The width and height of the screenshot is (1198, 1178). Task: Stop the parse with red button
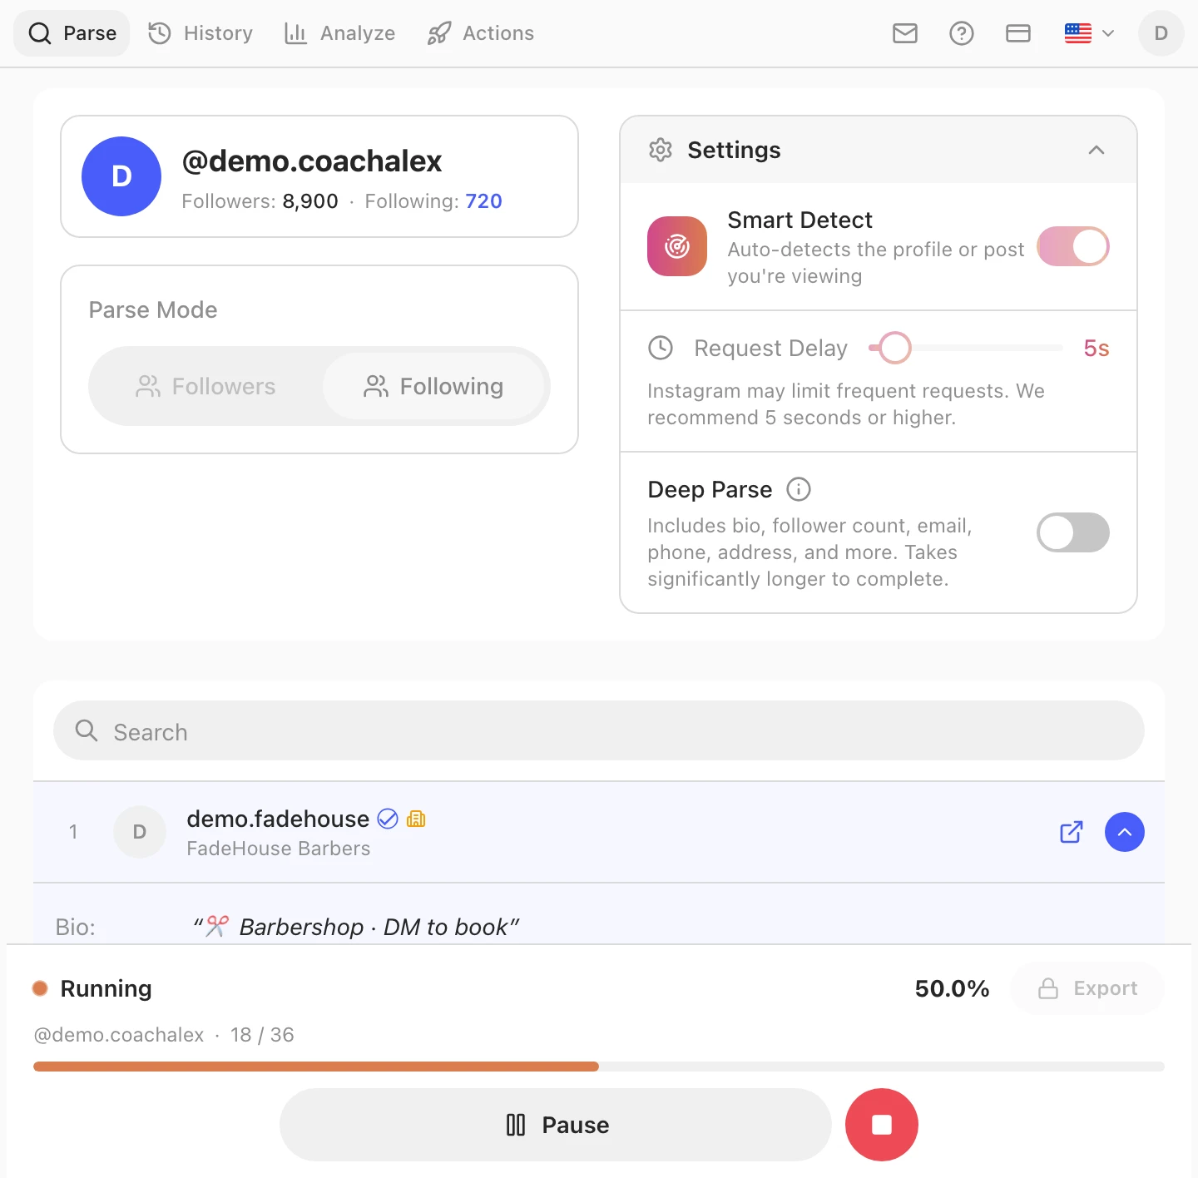point(882,1125)
